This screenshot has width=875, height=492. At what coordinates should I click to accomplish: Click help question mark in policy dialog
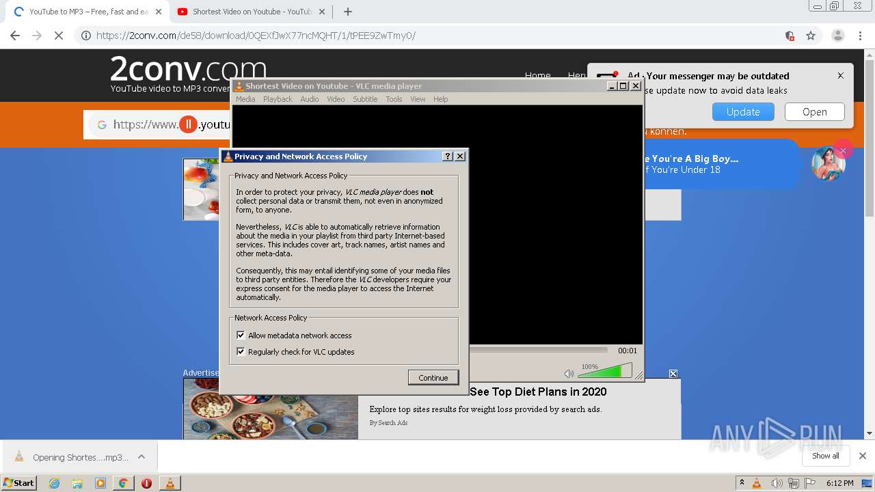pyautogui.click(x=448, y=156)
